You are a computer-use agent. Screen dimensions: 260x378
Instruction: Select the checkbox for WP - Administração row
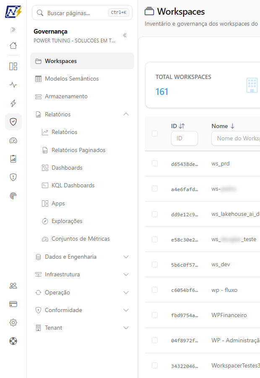pyautogui.click(x=155, y=340)
